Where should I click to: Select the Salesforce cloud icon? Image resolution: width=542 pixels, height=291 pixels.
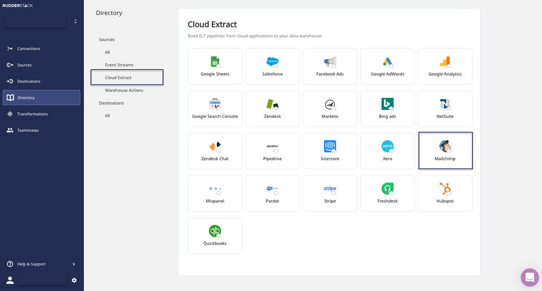pos(272,62)
